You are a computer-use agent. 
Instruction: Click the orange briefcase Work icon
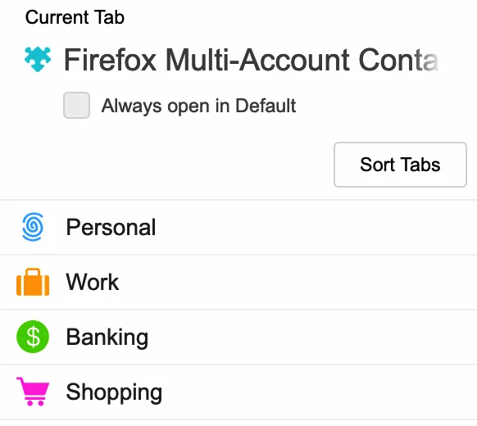click(33, 282)
